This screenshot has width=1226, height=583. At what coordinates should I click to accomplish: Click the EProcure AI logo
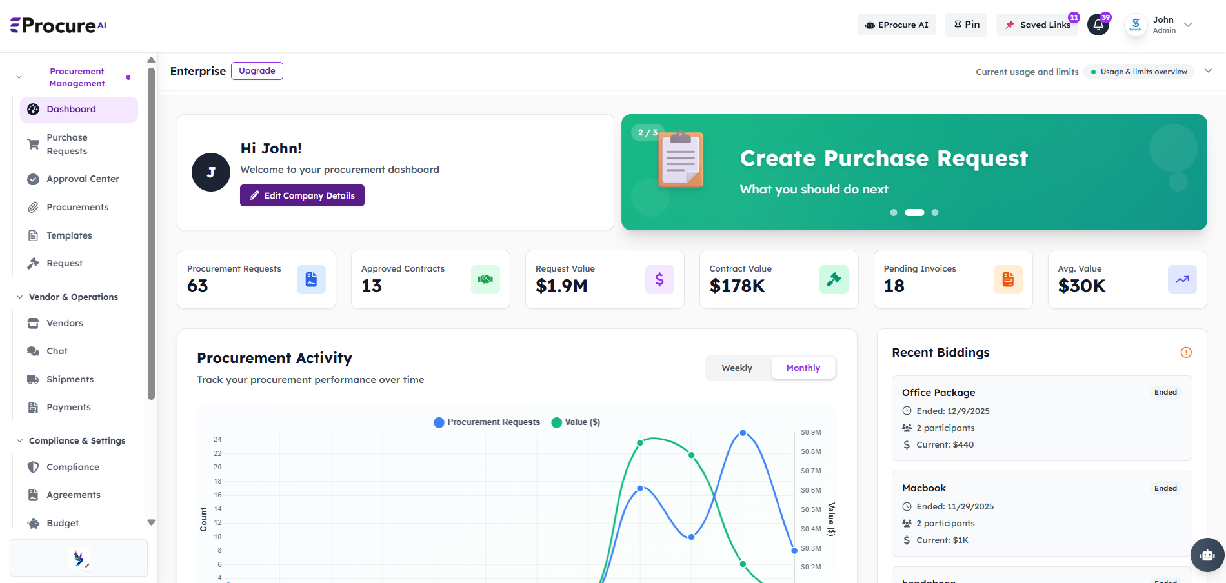[x=57, y=25]
